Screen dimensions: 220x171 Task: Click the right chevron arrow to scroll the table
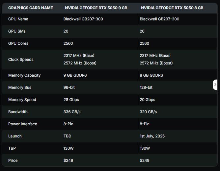(x=215, y=85)
